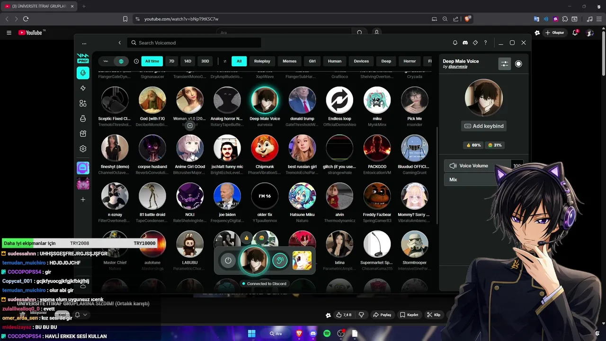606x341 pixels.
Task: Toggle the Hear Myself ear button
Action: (280, 260)
